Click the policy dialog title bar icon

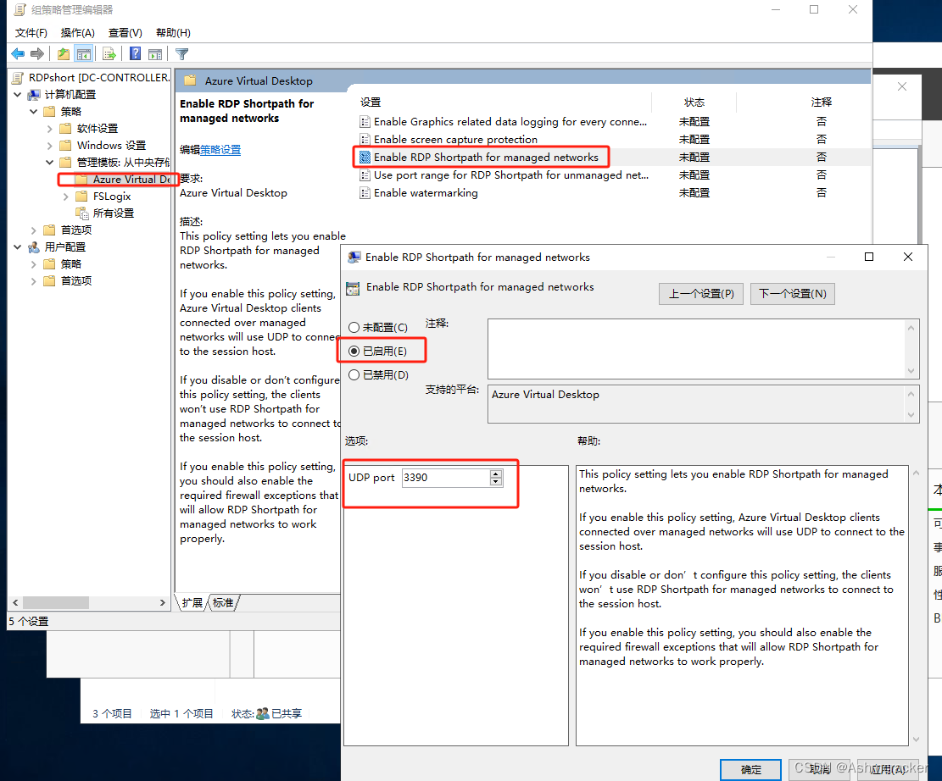click(x=354, y=258)
